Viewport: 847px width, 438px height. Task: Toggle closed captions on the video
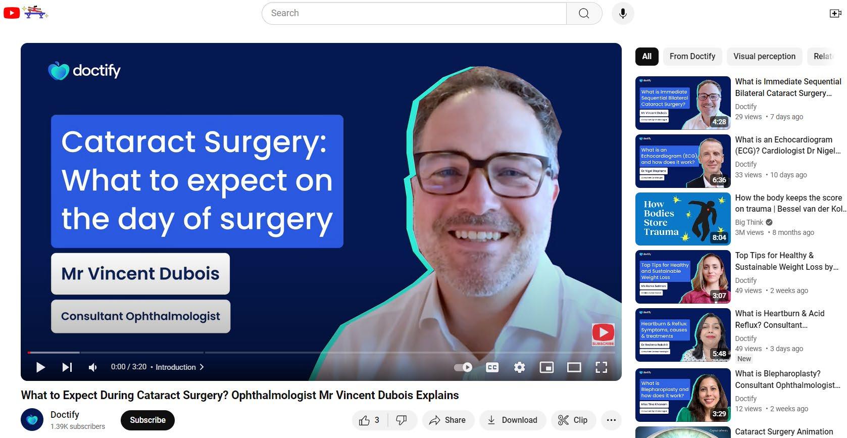click(x=492, y=367)
